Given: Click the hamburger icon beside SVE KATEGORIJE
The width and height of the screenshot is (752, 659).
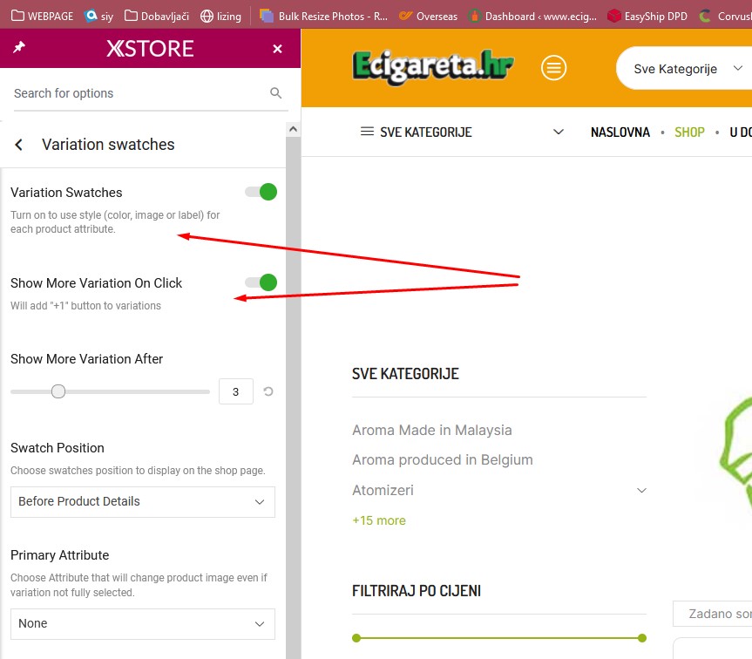Looking at the screenshot, I should coord(367,132).
